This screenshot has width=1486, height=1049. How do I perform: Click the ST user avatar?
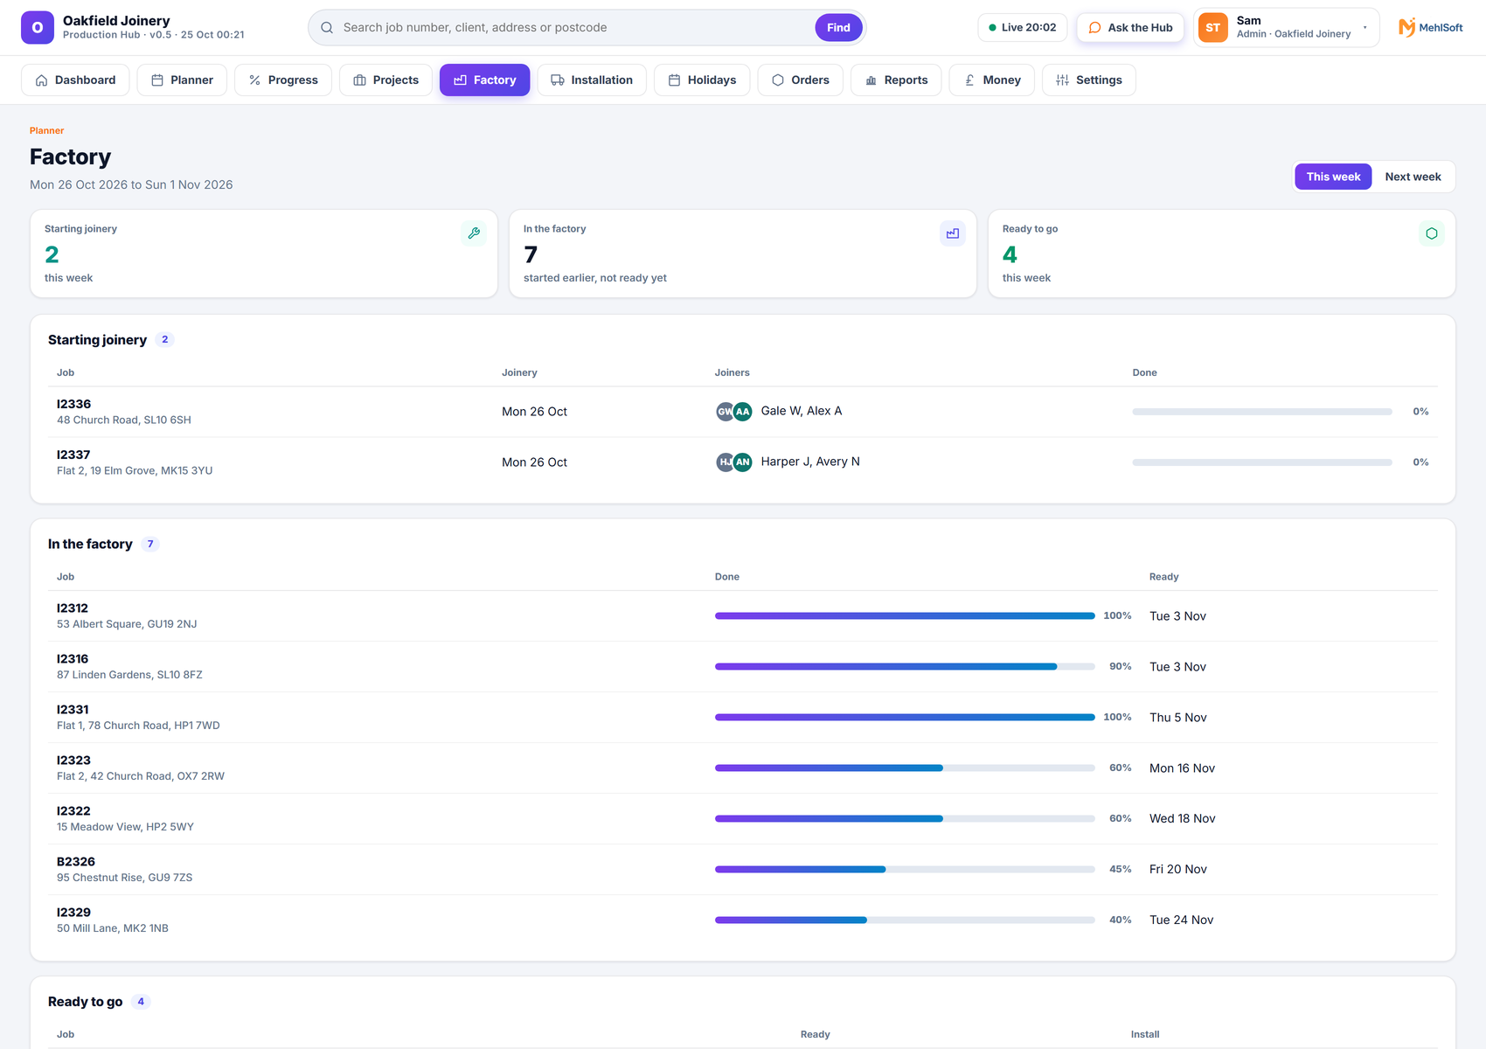(1212, 27)
